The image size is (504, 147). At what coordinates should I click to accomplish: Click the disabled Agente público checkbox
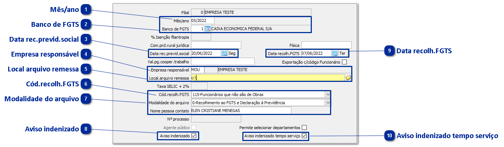194,128
